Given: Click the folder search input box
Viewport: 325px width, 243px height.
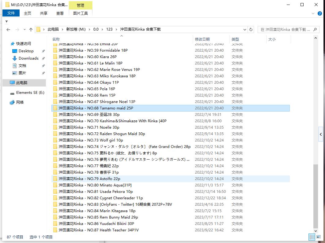Looking at the screenshot, I should (x=285, y=30).
